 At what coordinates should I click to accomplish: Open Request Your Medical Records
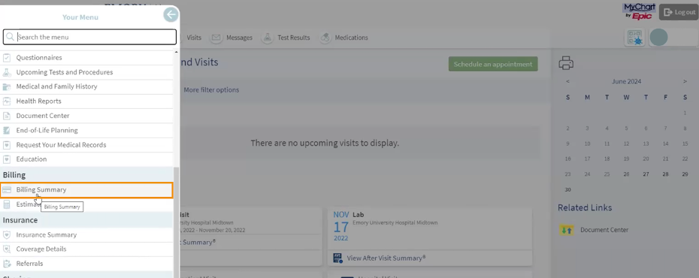tap(86, 145)
